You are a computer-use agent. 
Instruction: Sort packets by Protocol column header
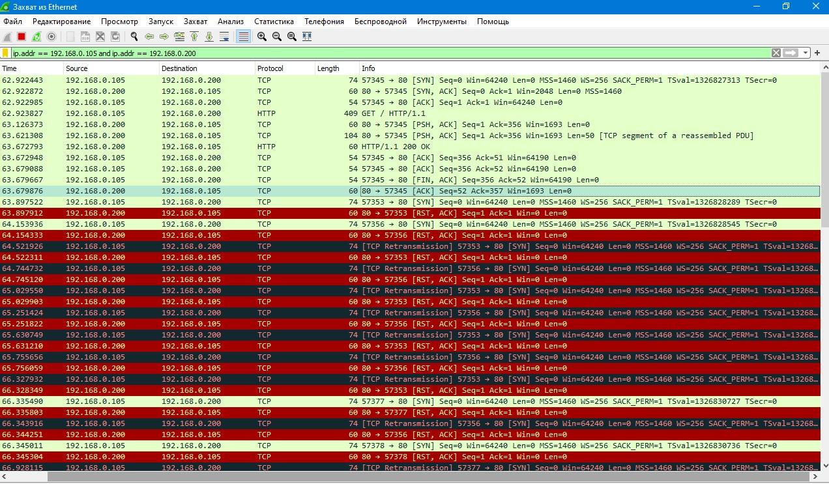coord(270,68)
